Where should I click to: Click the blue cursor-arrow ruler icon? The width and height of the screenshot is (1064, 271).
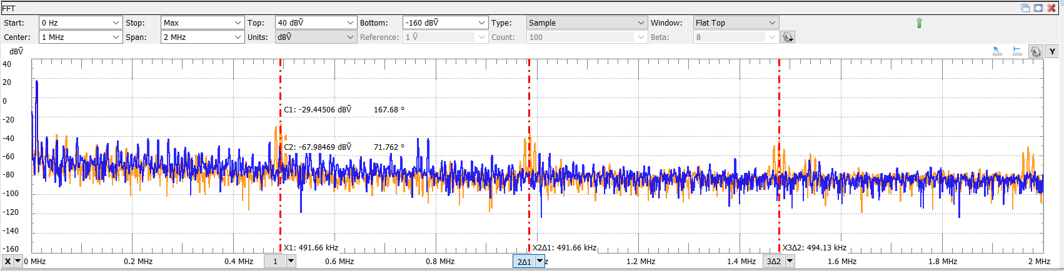tap(997, 51)
